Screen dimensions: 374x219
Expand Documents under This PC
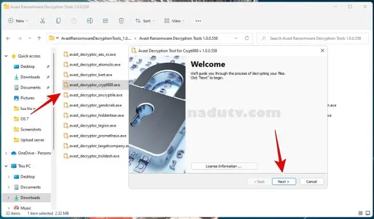pos(9,187)
